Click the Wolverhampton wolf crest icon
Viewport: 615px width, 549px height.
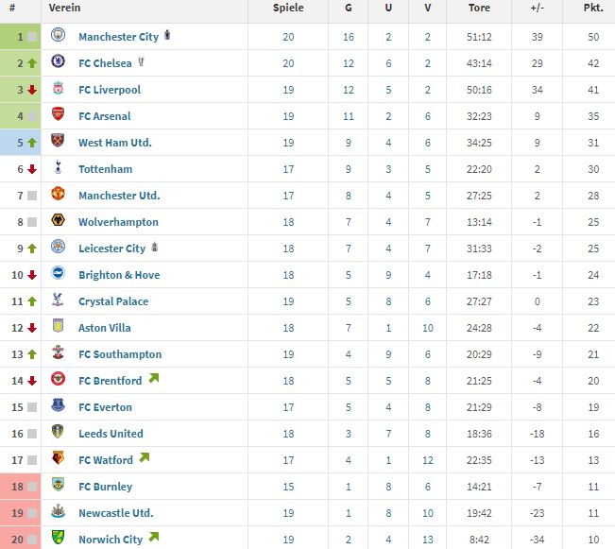point(58,220)
